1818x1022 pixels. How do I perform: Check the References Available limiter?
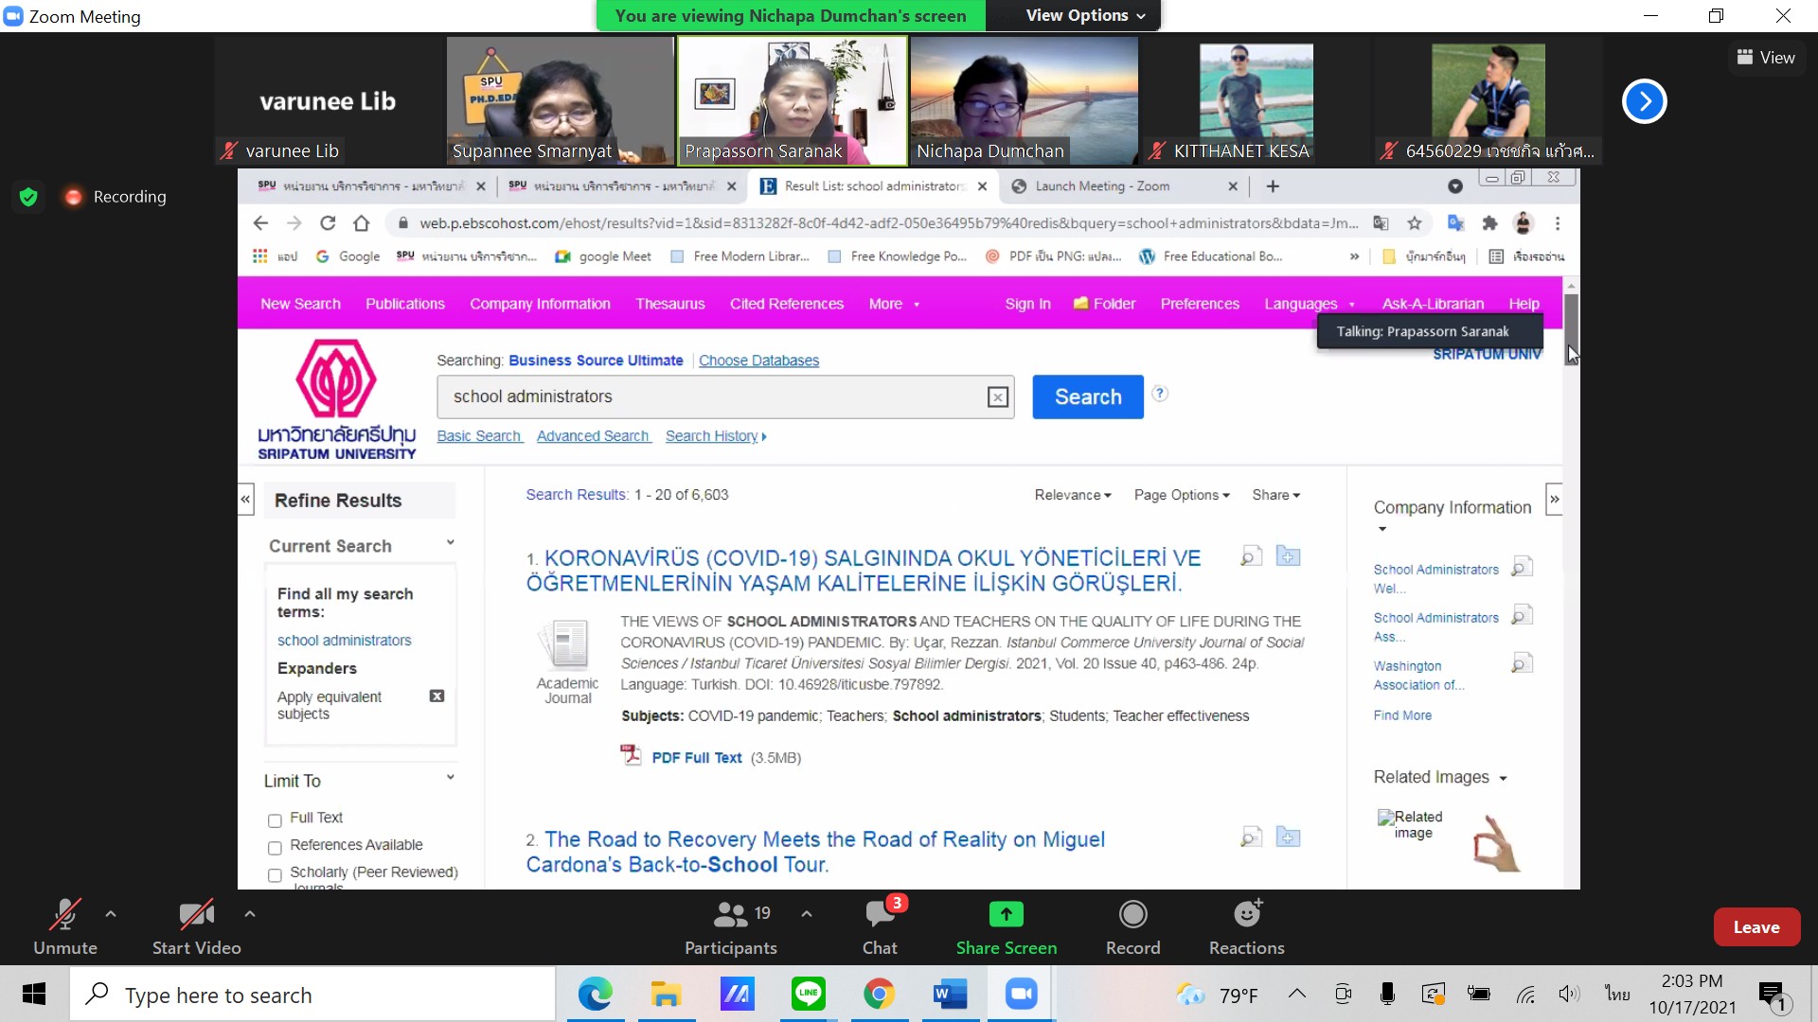[275, 848]
